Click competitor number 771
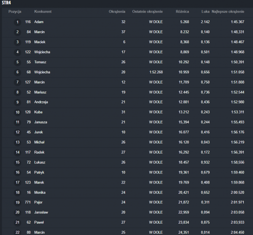The width and height of the screenshot is (253, 235). coord(28,203)
